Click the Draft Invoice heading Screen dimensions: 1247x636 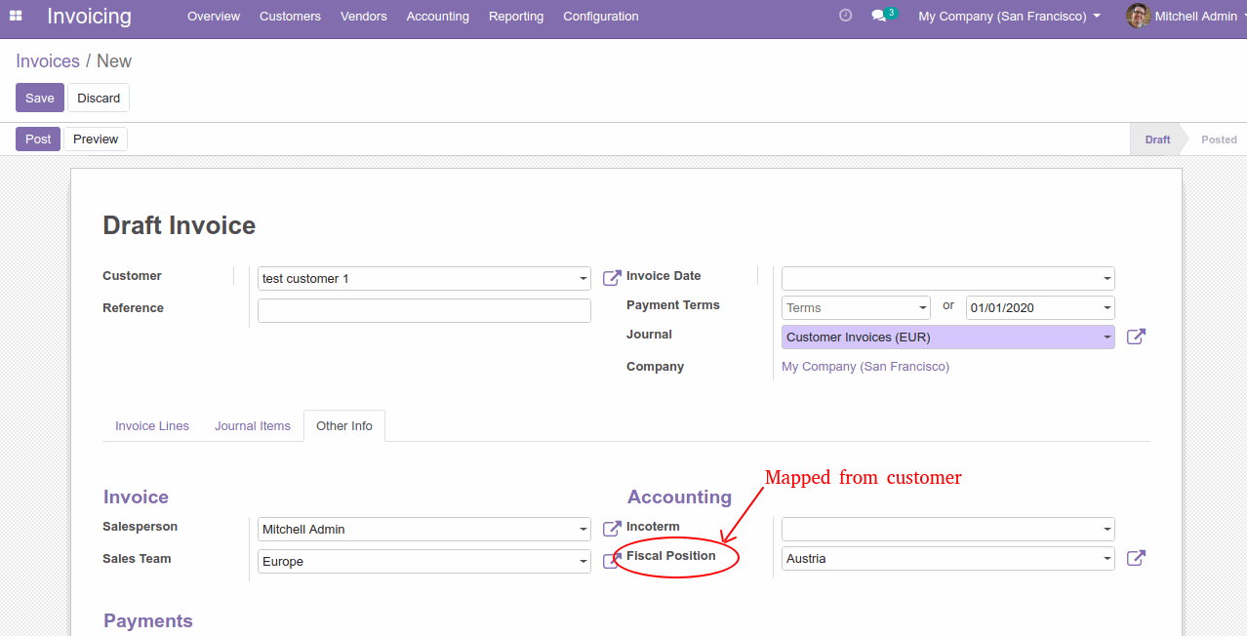coord(180,225)
